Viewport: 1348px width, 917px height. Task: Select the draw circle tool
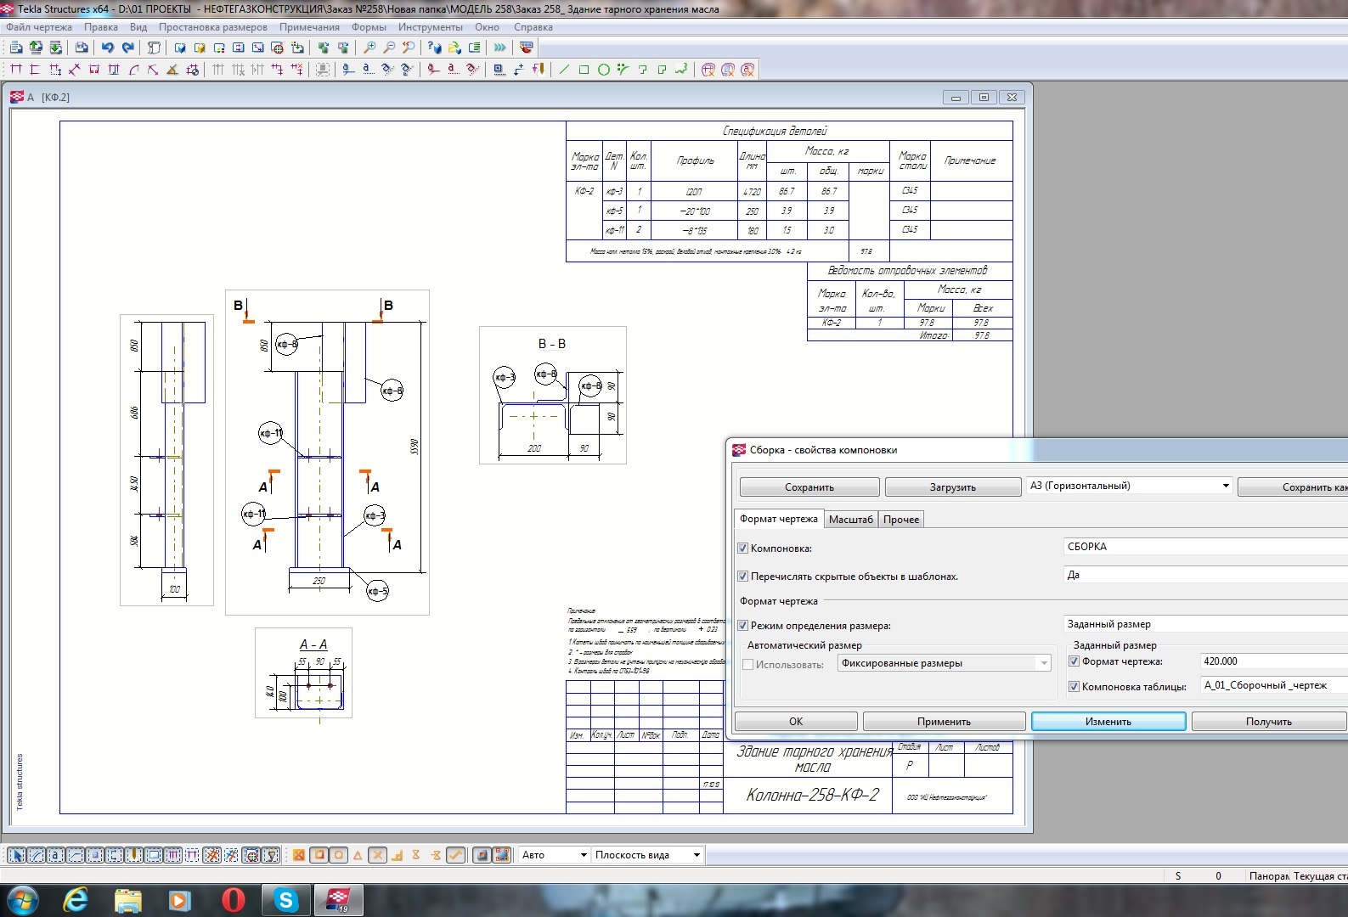[x=603, y=70]
